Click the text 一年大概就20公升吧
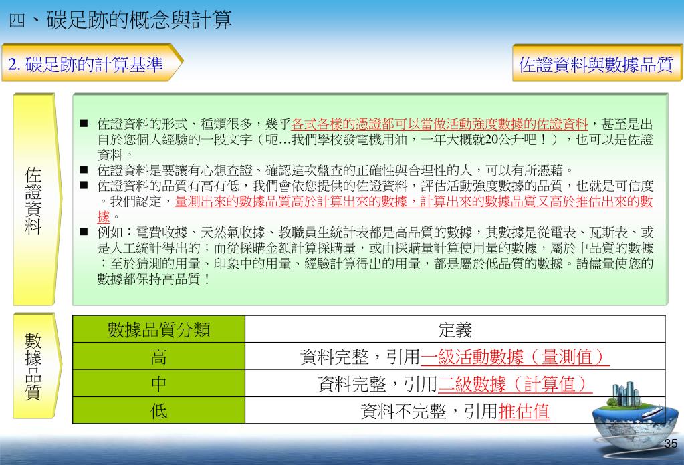This screenshot has height=465, width=684. (x=479, y=140)
